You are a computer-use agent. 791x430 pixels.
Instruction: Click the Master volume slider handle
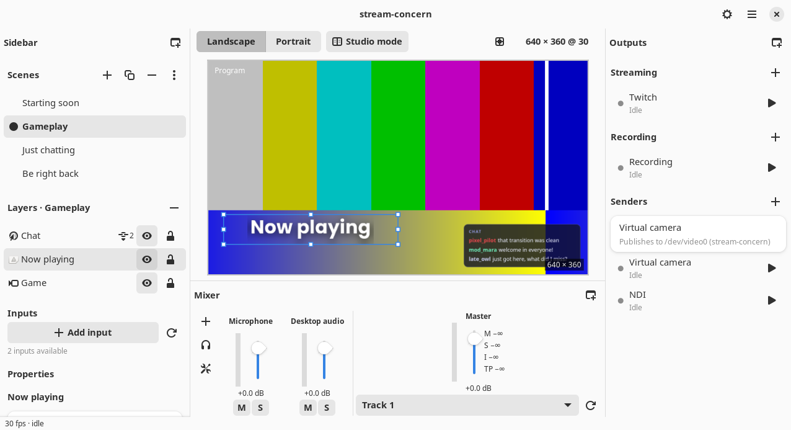click(474, 338)
